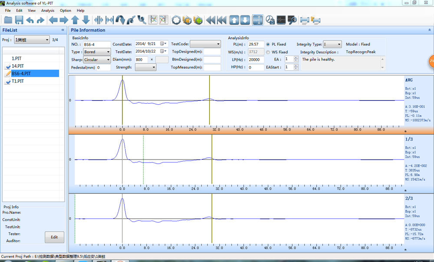Click the large wavy arrow icon
The width and height of the screenshot is (434, 262).
click(120, 20)
